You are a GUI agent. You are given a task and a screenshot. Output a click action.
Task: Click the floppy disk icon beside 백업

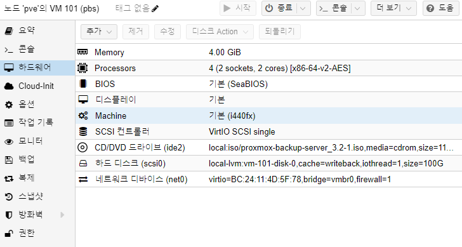coord(9,160)
